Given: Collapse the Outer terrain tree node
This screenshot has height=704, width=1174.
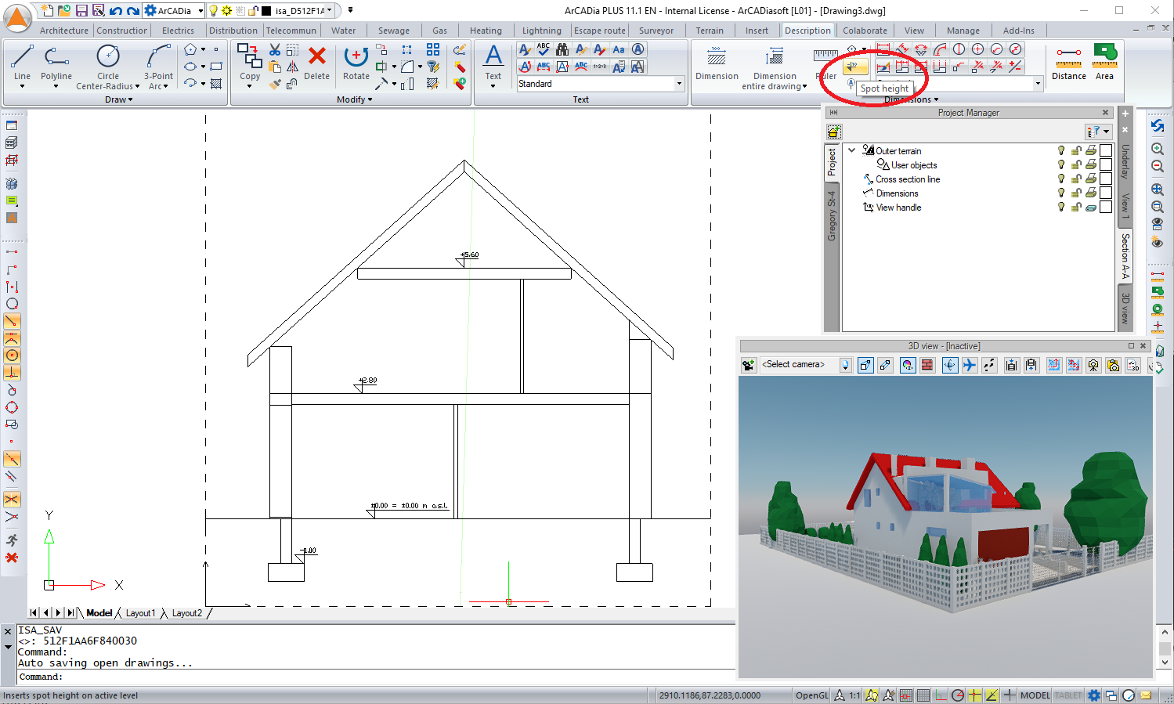Looking at the screenshot, I should pyautogui.click(x=852, y=150).
